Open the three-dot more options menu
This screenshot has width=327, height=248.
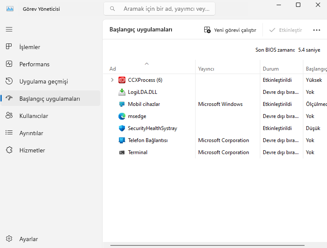(x=317, y=30)
